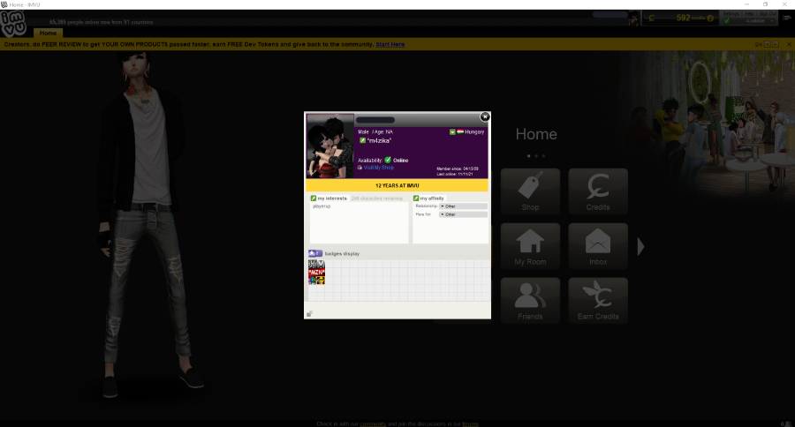This screenshot has height=427, width=795.
Task: Select the Home tab
Action: coord(49,33)
